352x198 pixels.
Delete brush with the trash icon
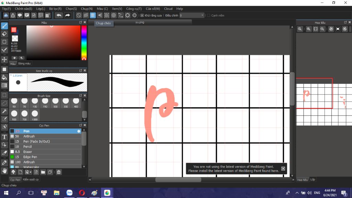tap(58, 172)
